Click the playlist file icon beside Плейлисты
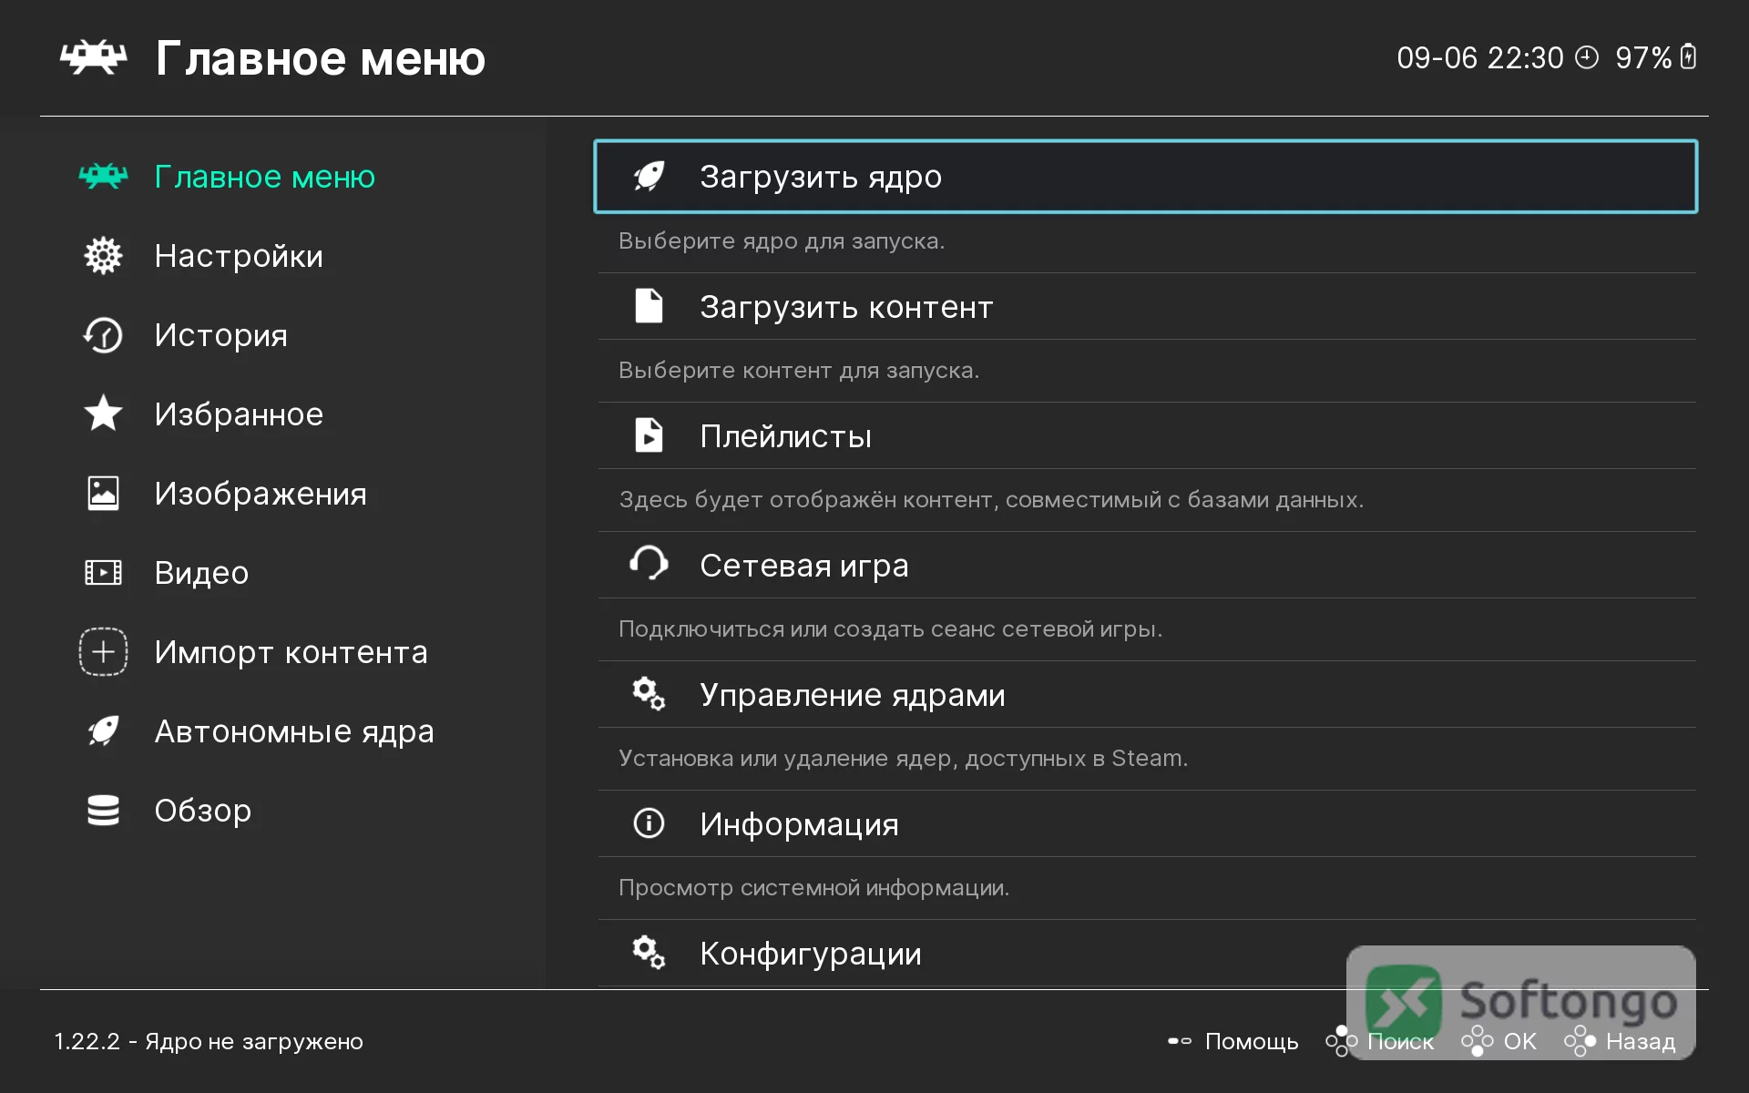This screenshot has width=1749, height=1093. point(649,435)
